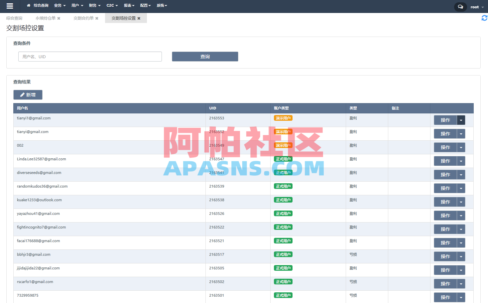Click 操作 for Linda.Lee32587@gmail.com

pyautogui.click(x=445, y=161)
